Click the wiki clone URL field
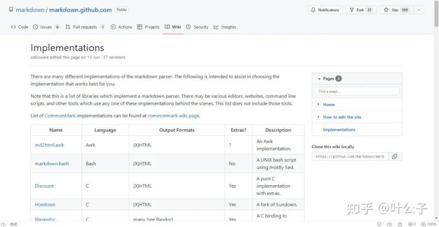The height and width of the screenshot is (227, 439). [x=350, y=156]
